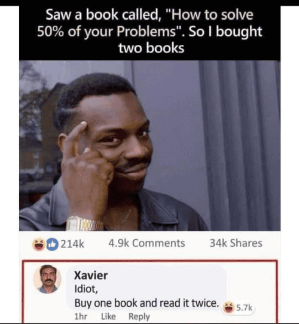299x324 pixels.
Task: Click the word 'Idiot,' in the comment
Action: click(86, 289)
